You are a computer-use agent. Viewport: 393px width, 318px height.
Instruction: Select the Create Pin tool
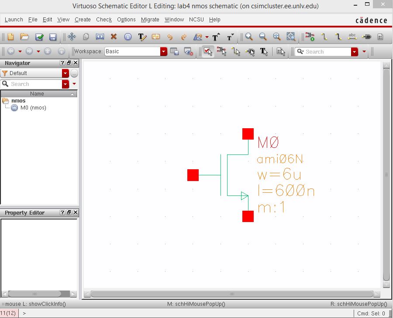(367, 37)
